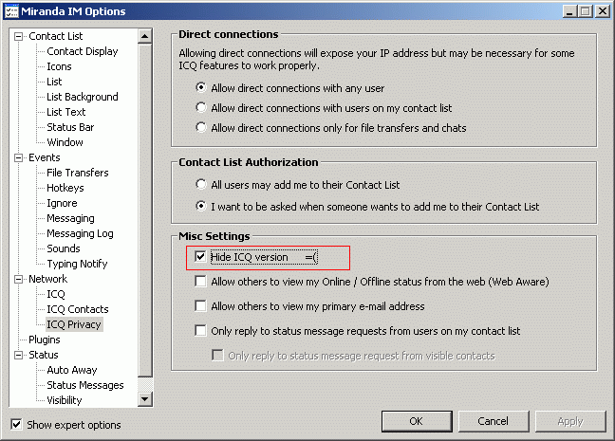The image size is (615, 441).
Task: Collapse the Contact List tree node
Action: [18, 36]
